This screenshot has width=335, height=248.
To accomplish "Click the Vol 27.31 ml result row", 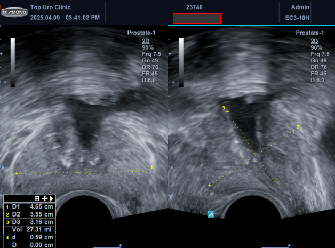I will 29,230.
